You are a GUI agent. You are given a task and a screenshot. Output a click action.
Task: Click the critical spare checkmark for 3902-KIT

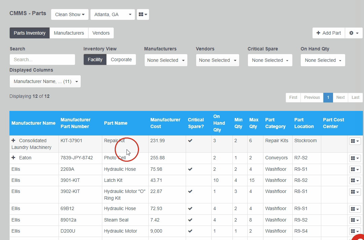(x=190, y=191)
